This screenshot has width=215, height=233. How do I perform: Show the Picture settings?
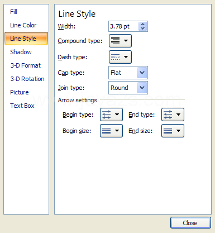click(x=20, y=92)
